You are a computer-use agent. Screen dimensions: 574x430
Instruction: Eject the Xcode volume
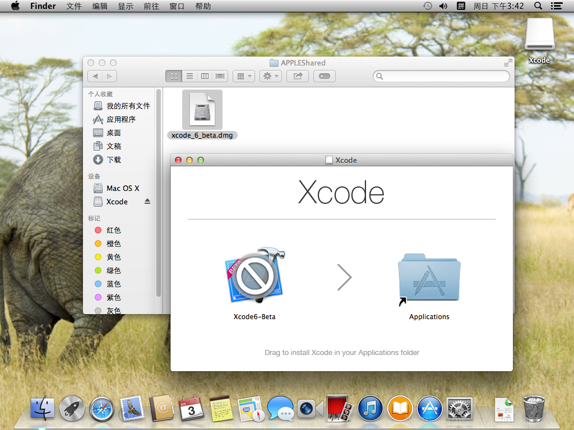[147, 202]
